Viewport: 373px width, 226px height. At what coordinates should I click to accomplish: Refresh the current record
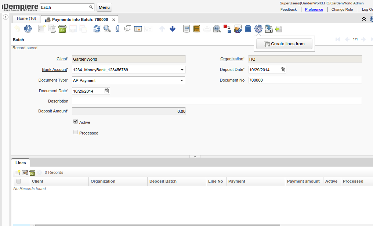[x=97, y=29]
